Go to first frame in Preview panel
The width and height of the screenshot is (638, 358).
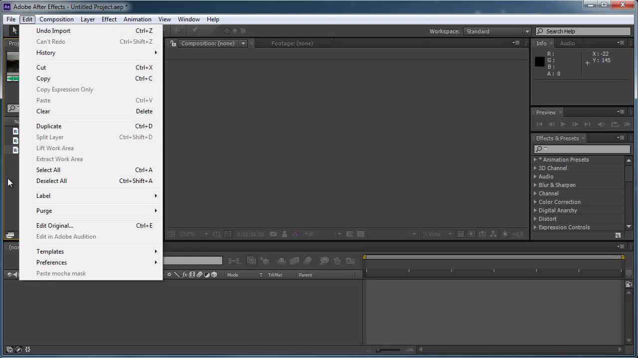pos(539,124)
